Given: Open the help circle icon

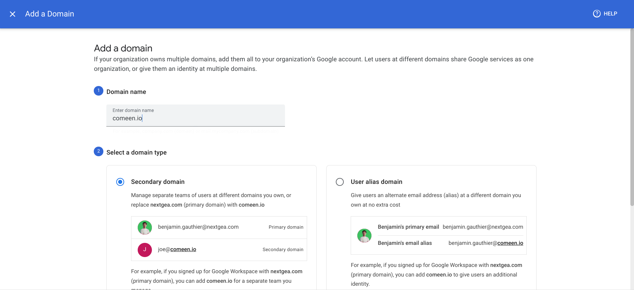Looking at the screenshot, I should tap(597, 14).
